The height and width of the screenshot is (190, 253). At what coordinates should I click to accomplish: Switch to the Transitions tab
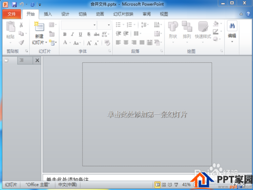click(82, 14)
